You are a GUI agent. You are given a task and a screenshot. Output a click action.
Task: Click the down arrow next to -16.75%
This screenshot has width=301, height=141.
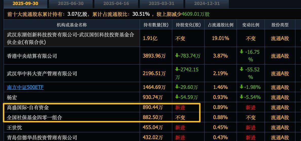pyautogui.click(x=241, y=52)
